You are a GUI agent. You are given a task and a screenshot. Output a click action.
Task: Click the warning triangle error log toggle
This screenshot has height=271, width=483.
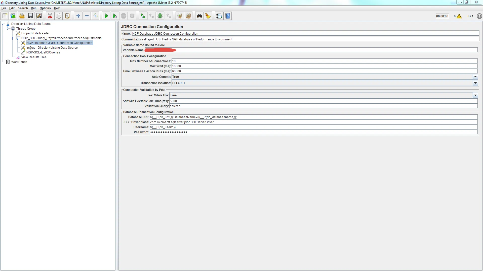[459, 16]
